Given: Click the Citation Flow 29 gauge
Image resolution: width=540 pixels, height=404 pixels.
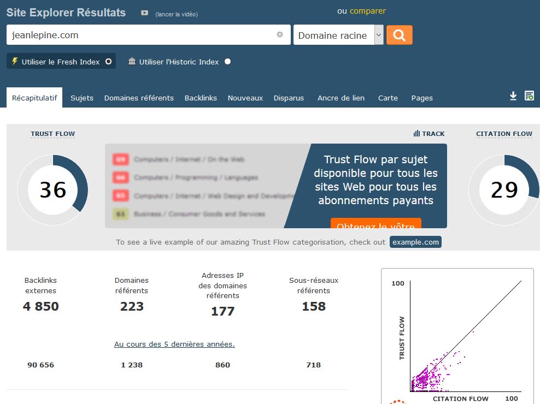Looking at the screenshot, I should (504, 189).
